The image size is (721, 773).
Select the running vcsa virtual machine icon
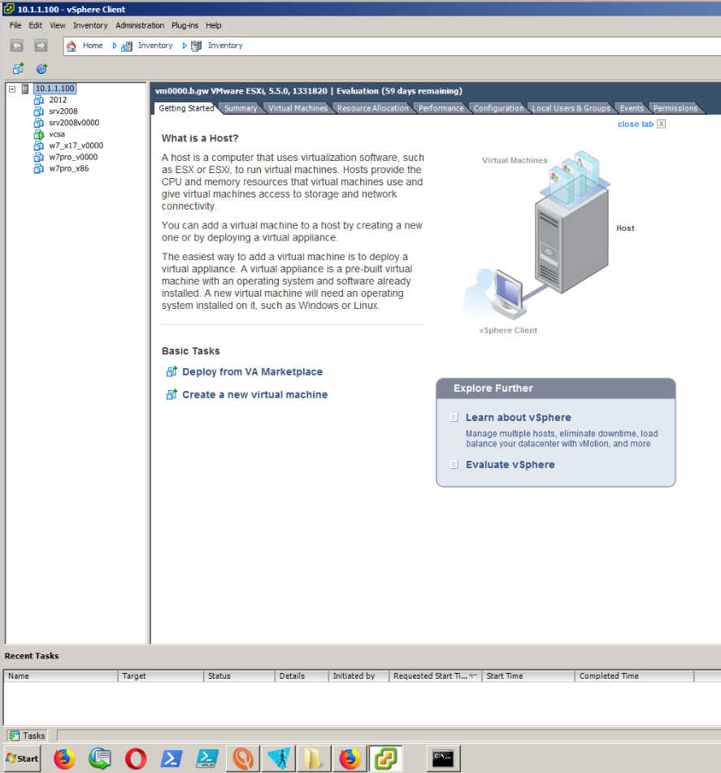(38, 134)
